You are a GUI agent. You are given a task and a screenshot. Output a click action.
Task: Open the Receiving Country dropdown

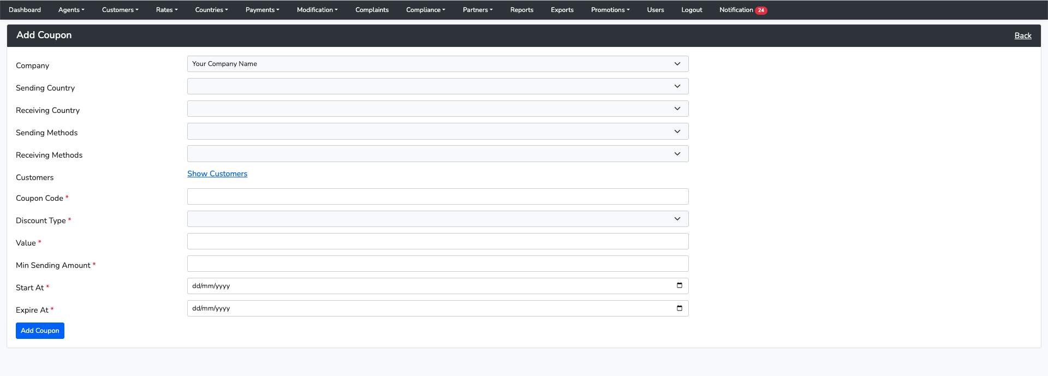pos(437,109)
